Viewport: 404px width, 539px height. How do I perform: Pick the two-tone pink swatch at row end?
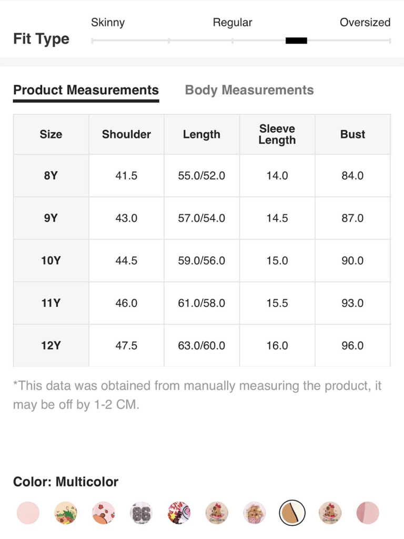click(368, 513)
